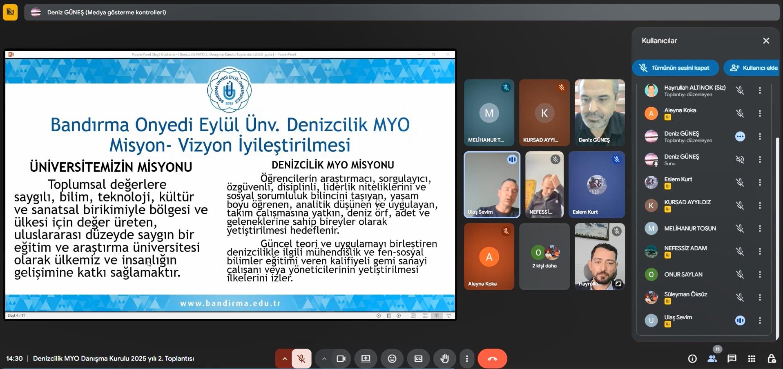The height and width of the screenshot is (369, 783).
Task: Open options menu for ONUR SAYLAN
Action: coord(760,274)
